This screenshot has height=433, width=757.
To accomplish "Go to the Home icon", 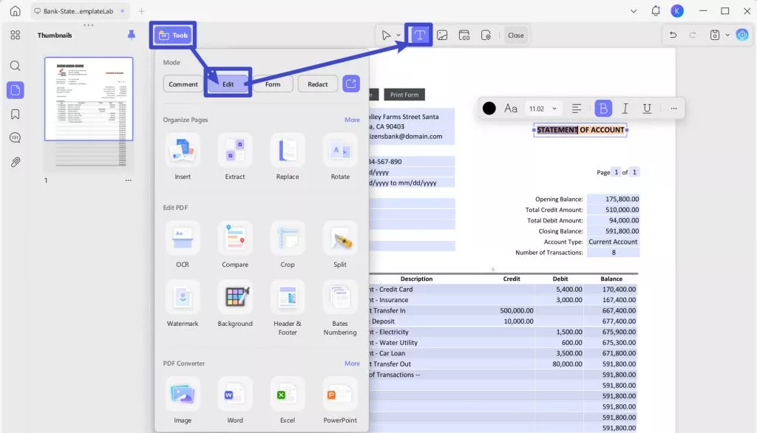I will (x=16, y=10).
